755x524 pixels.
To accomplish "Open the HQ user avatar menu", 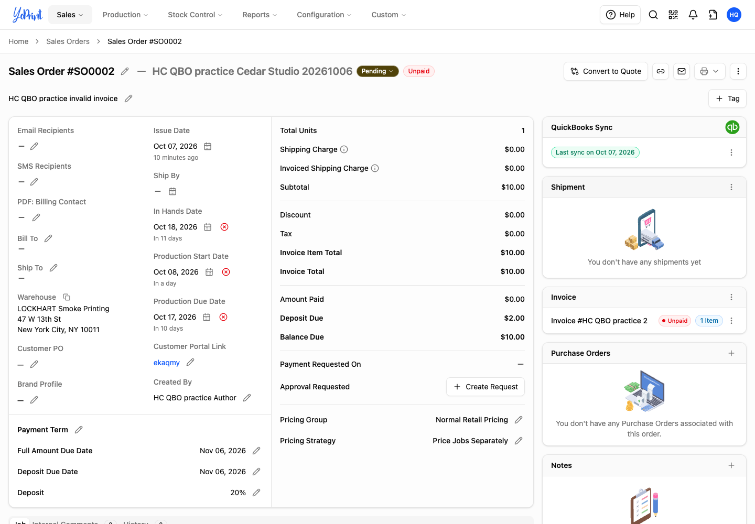I will pyautogui.click(x=734, y=15).
